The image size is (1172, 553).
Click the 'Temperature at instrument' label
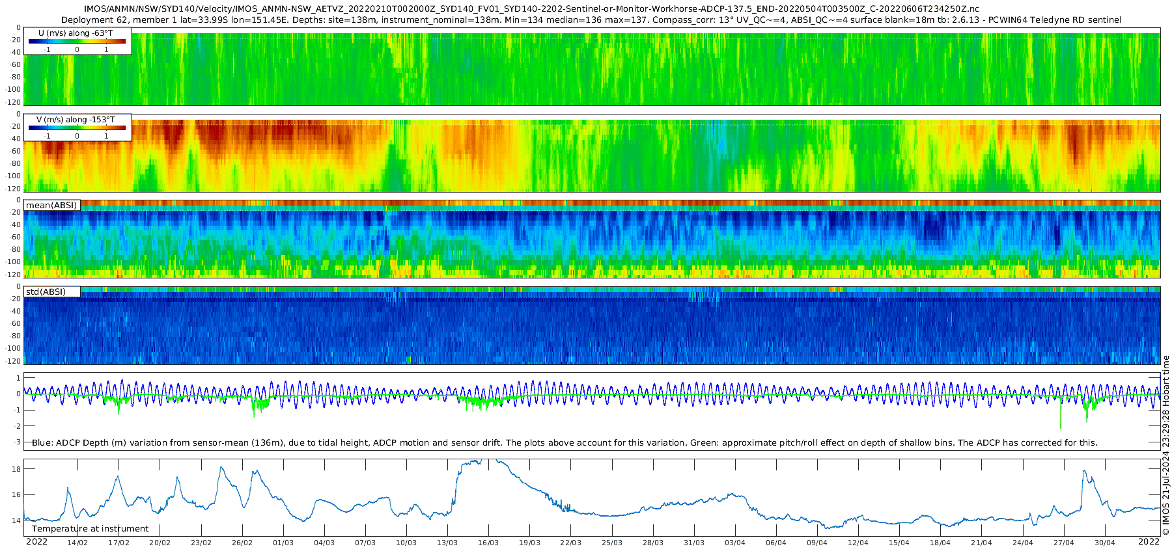[91, 529]
